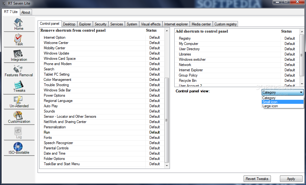Select the Control panel tab
The height and width of the screenshot is (185, 306).
50,24
